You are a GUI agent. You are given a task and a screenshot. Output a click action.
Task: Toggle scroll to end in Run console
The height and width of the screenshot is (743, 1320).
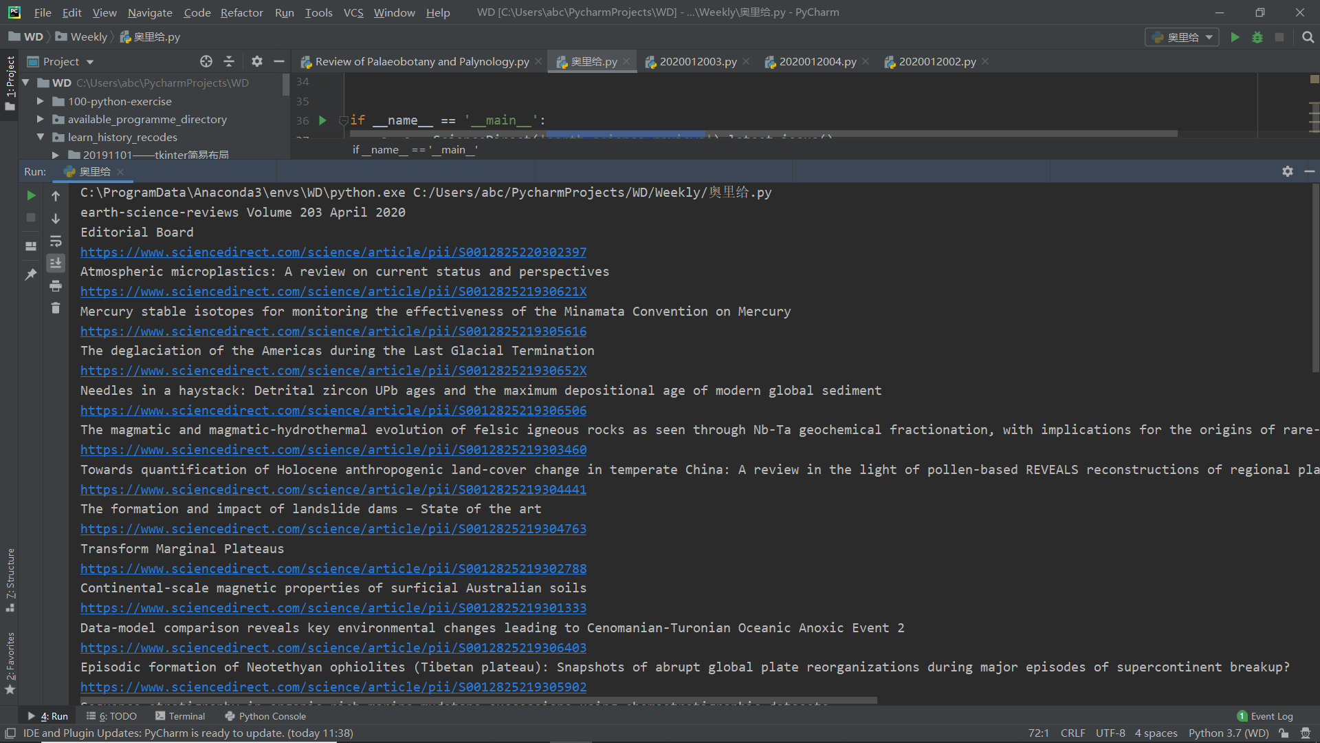click(56, 263)
